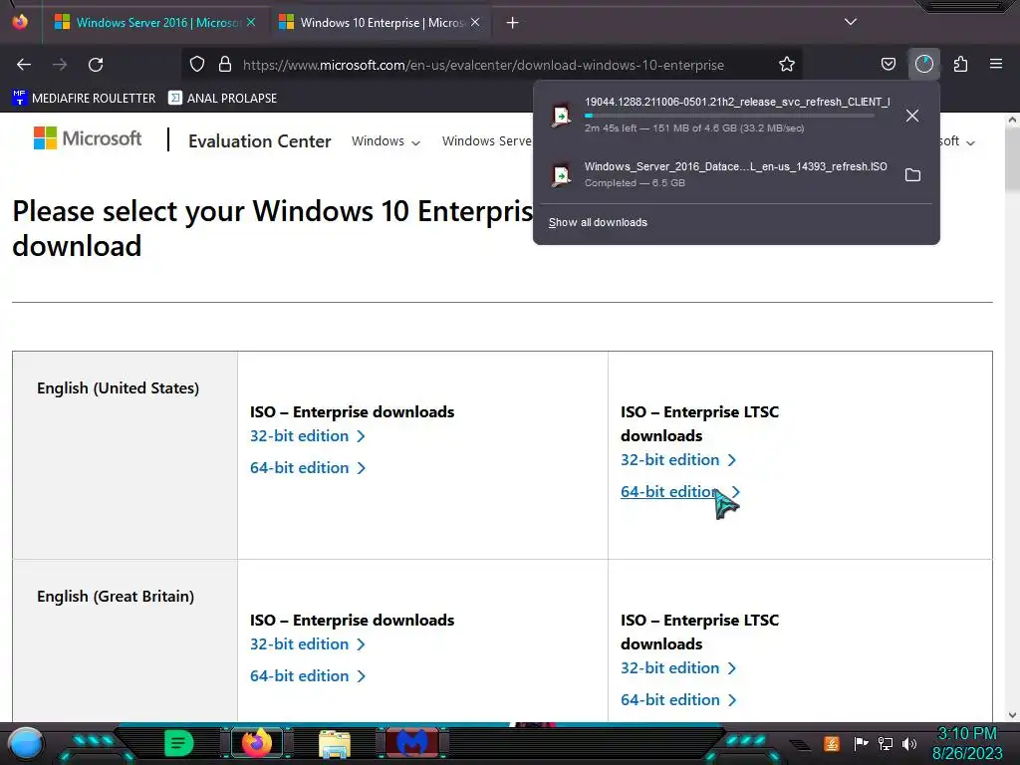This screenshot has height=765, width=1020.
Task: Click the in-progress 19044 download file icon
Action: pyautogui.click(x=561, y=116)
